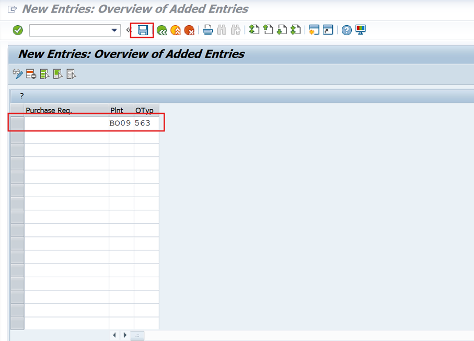
Task: Open SAP Help question mark icon
Action: tap(346, 30)
